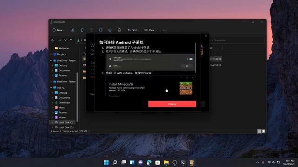298x167 pixels.
Task: Collapse the This PC tree node
Action: (x=51, y=88)
